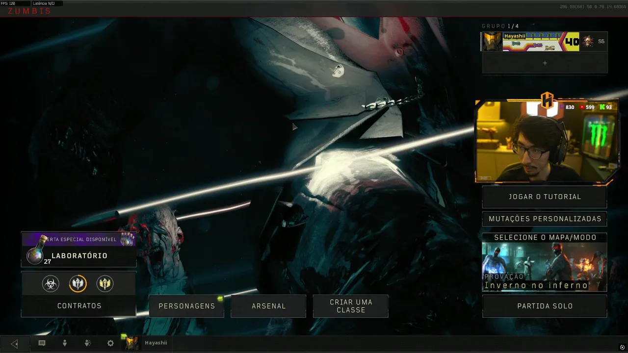Click Jogar o Tutorial
This screenshot has width=628, height=353.
tap(545, 197)
